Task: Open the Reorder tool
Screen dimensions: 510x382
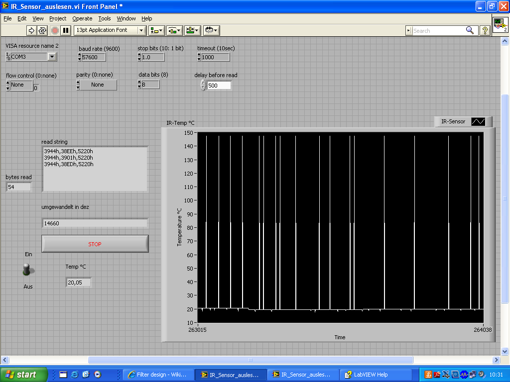Action: (x=212, y=30)
